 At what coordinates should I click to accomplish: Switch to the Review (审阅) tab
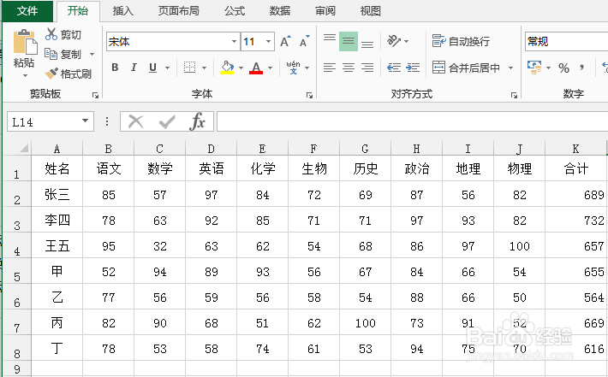click(x=325, y=11)
